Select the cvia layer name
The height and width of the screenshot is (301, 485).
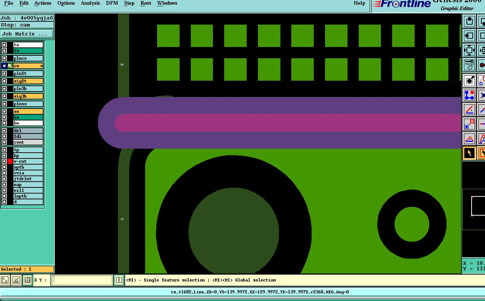(x=28, y=173)
